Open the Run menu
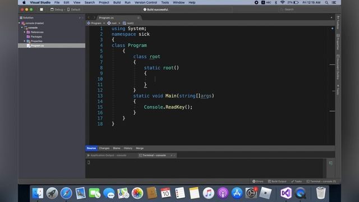Viewport: 359px width, 202px height. (x=127, y=2)
